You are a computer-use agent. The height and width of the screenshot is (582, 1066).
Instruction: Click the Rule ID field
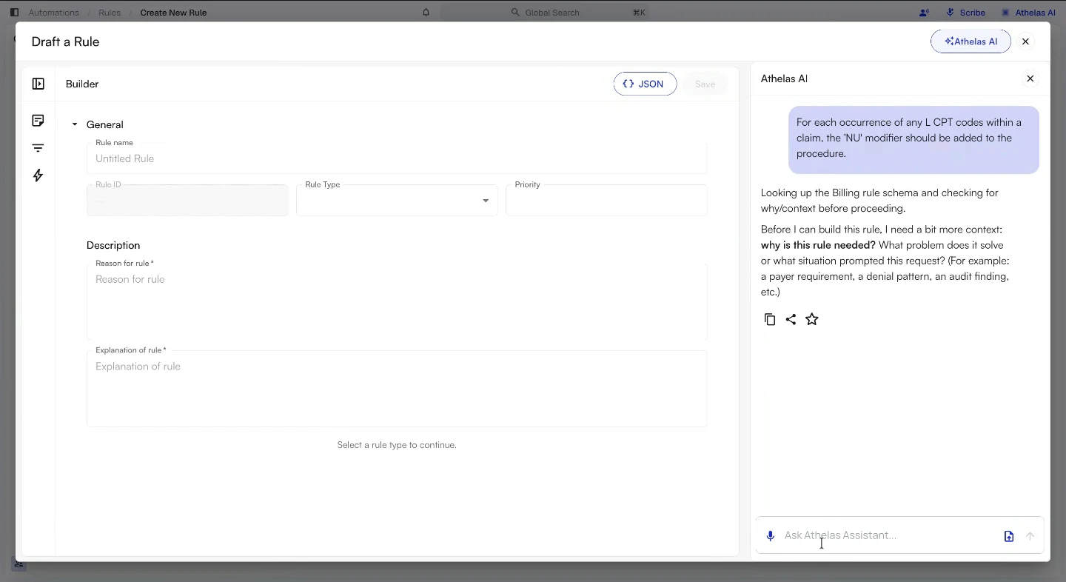pos(187,200)
